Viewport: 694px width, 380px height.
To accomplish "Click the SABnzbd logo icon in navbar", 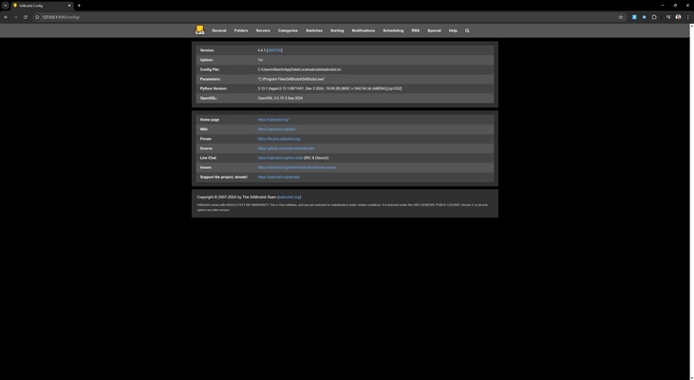I will click(199, 30).
